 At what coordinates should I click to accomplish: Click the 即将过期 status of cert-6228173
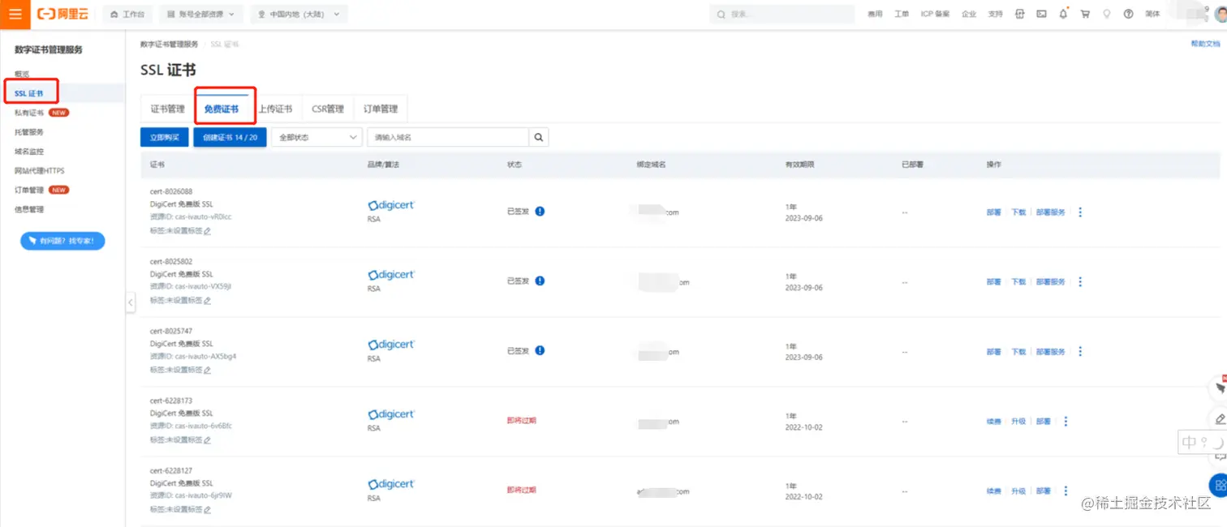522,421
